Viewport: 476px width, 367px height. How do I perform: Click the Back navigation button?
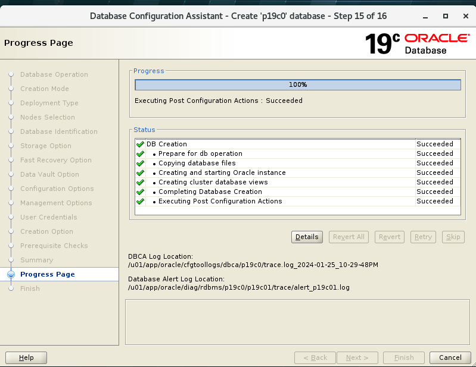(x=315, y=357)
